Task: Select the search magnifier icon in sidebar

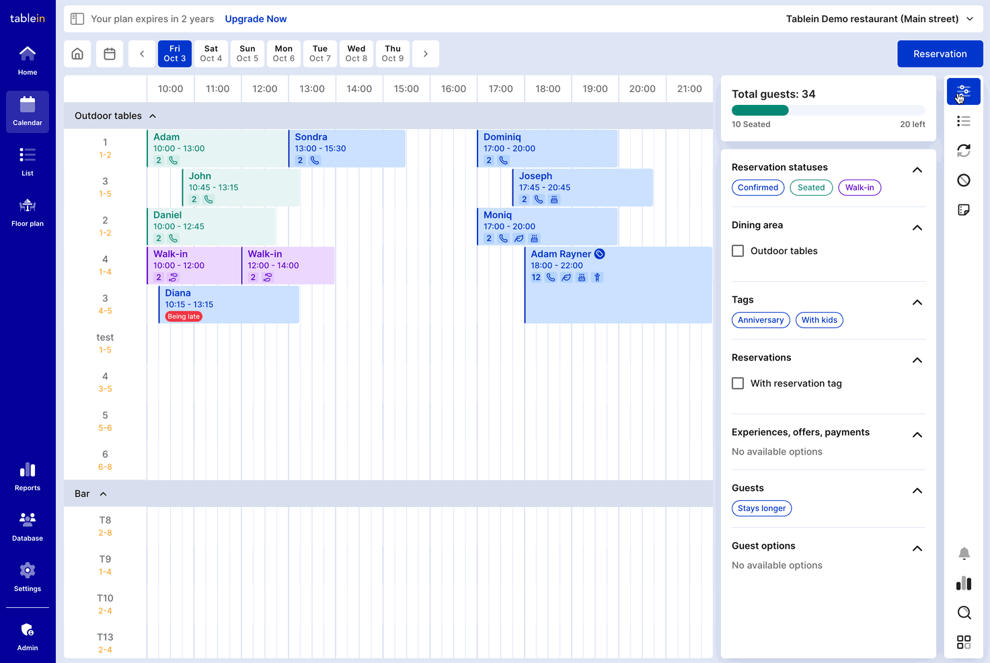Action: tap(964, 613)
